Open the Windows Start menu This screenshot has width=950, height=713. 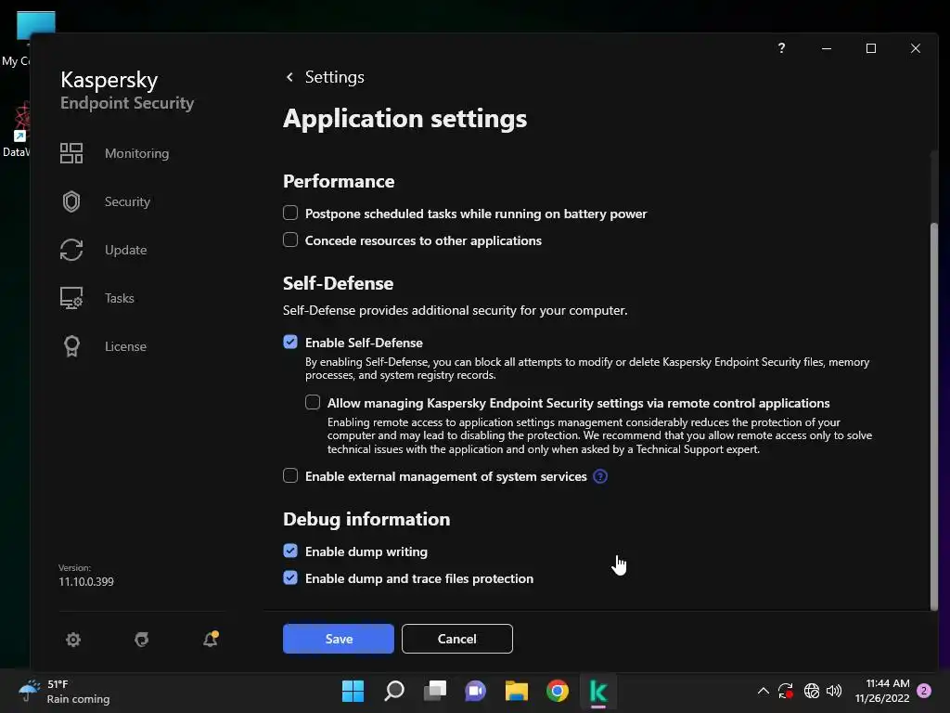point(353,691)
